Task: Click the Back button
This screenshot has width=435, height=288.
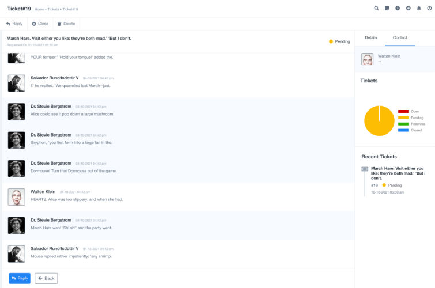Action: [x=46, y=278]
